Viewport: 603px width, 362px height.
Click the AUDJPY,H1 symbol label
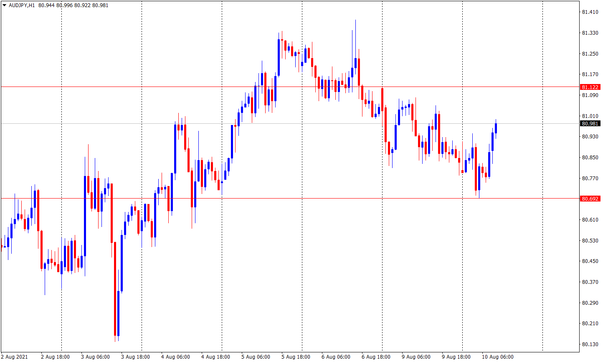click(22, 5)
